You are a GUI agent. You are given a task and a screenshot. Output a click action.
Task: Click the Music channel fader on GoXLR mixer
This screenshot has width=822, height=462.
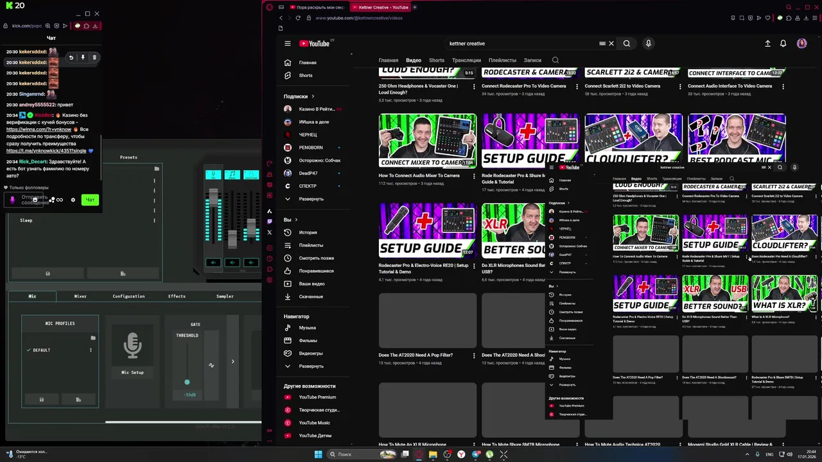(232, 239)
